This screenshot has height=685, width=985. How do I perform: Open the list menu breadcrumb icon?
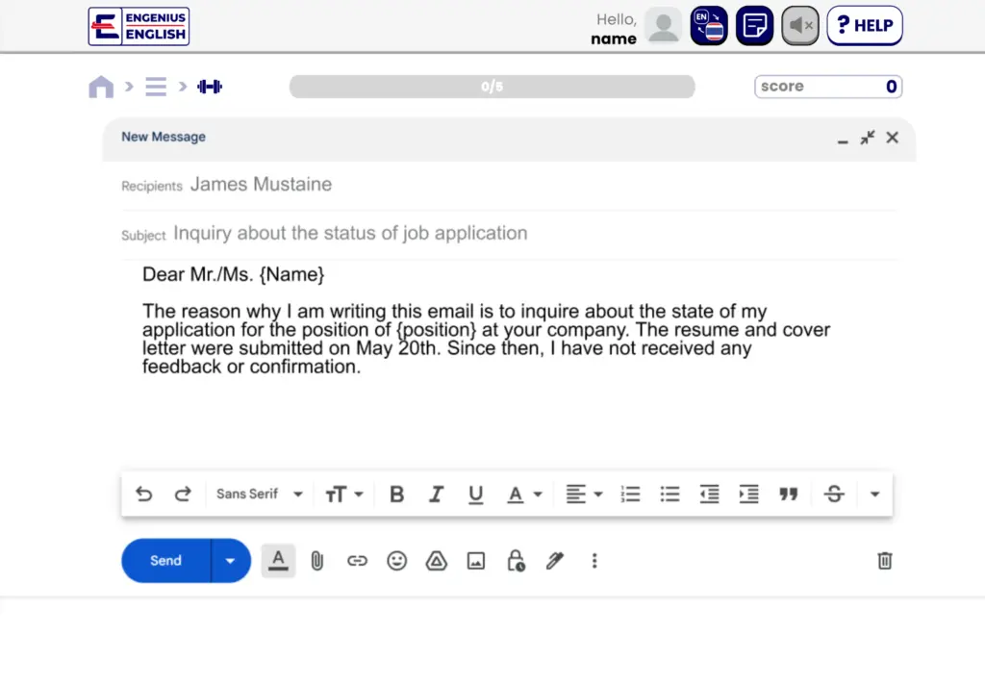(156, 87)
